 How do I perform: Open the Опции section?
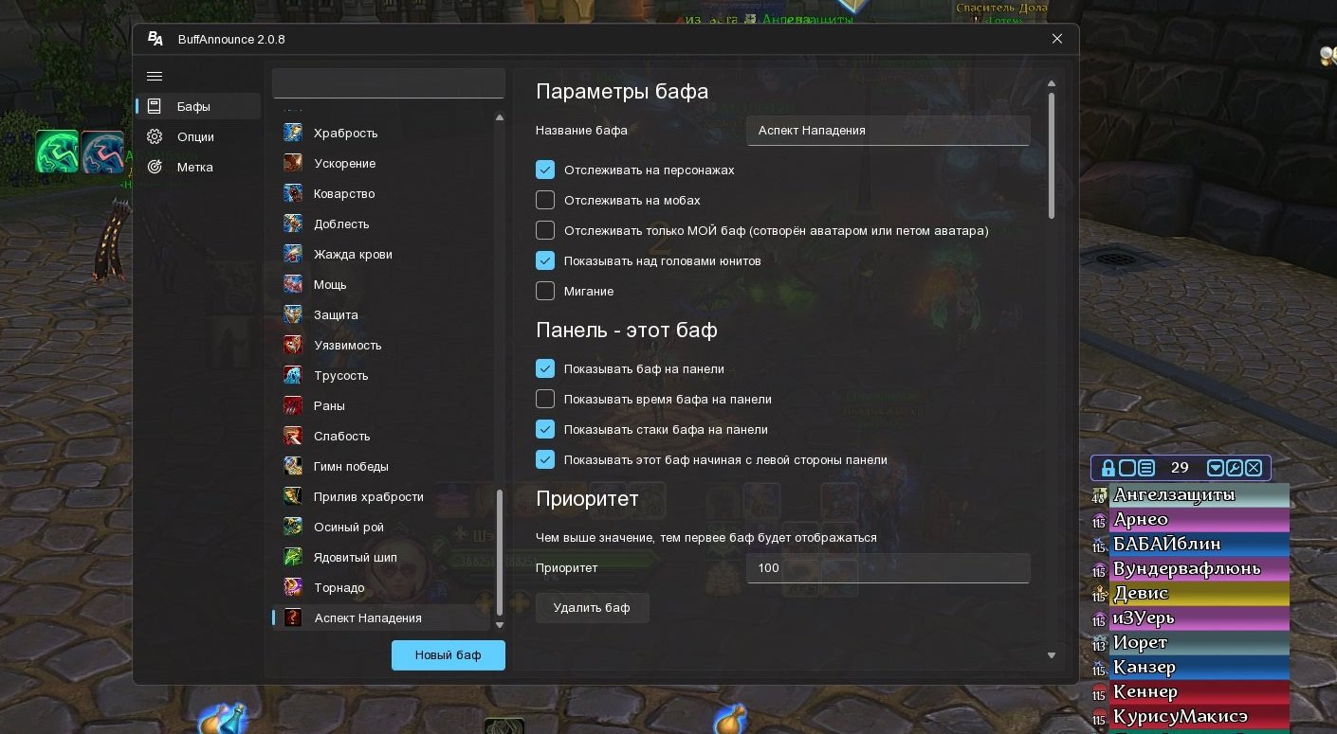click(x=197, y=137)
